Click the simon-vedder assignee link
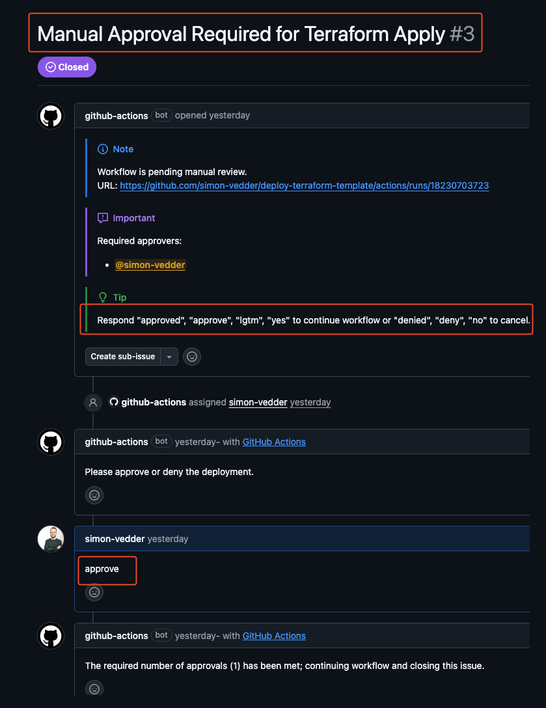 tap(256, 402)
